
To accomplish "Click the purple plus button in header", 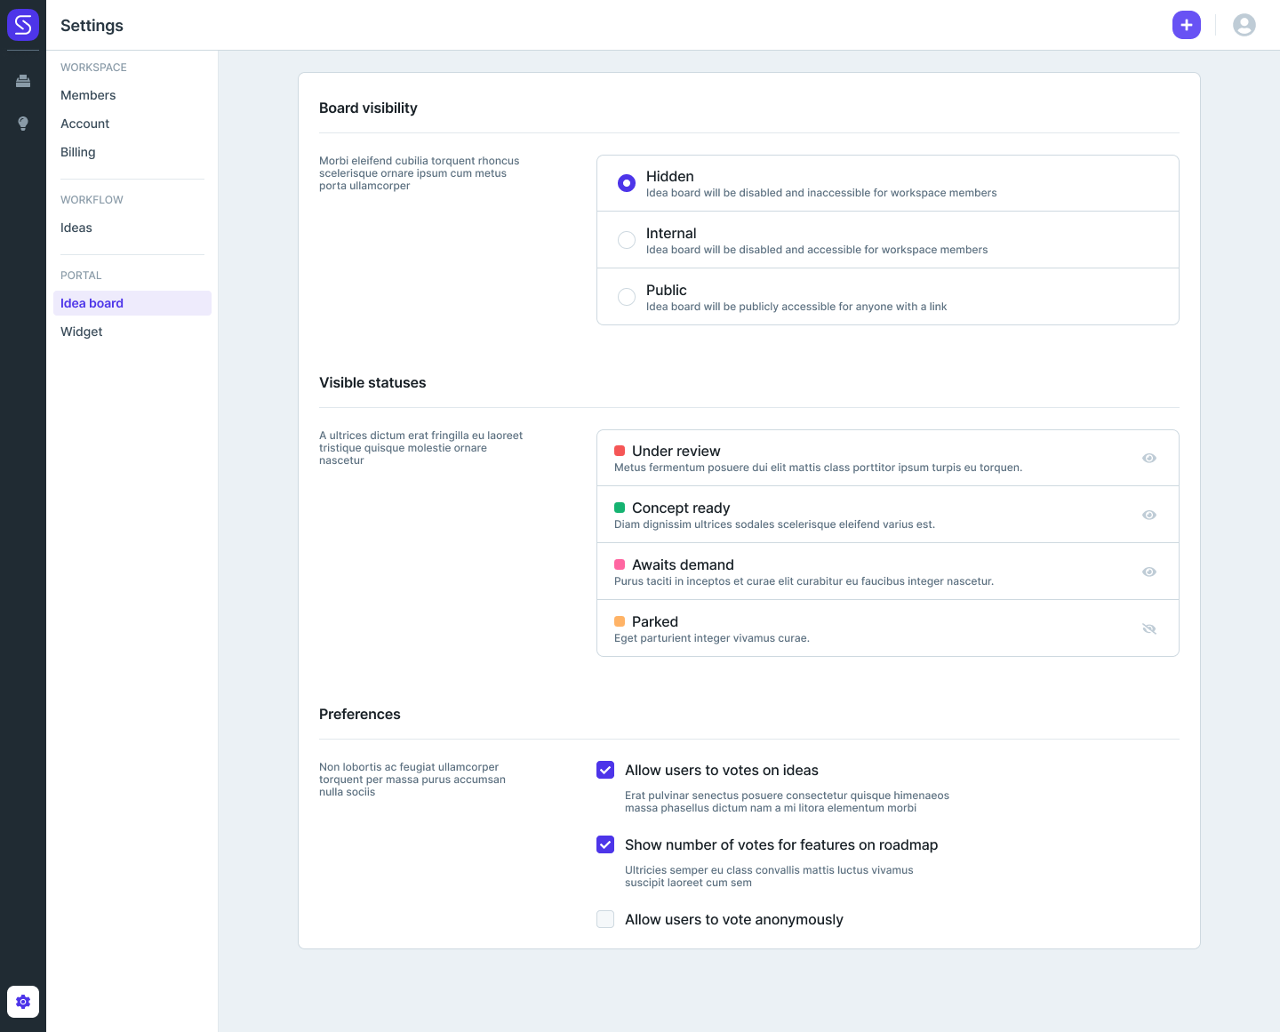I will (x=1187, y=25).
